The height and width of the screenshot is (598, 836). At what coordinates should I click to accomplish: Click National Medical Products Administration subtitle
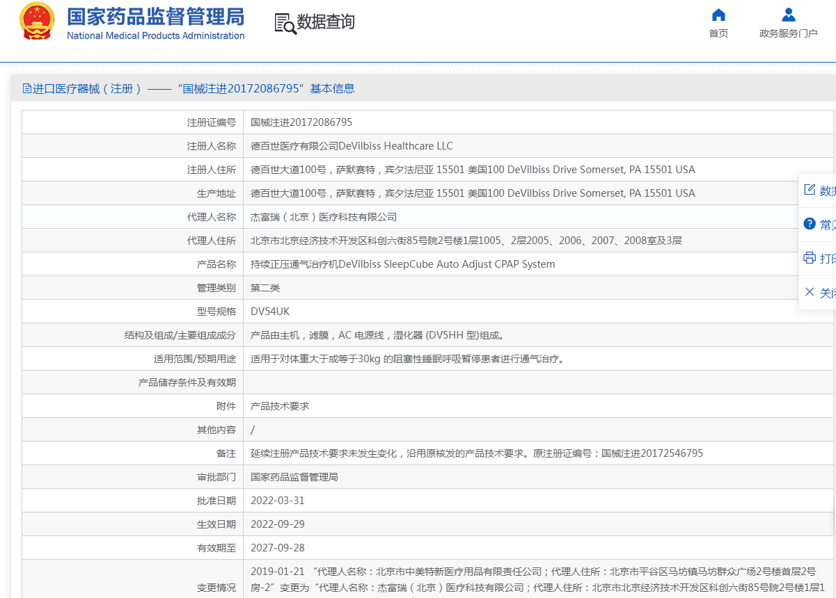[156, 35]
